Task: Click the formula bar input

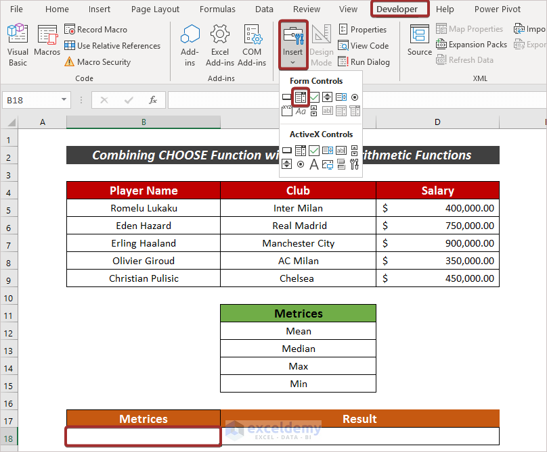Action: click(x=357, y=100)
